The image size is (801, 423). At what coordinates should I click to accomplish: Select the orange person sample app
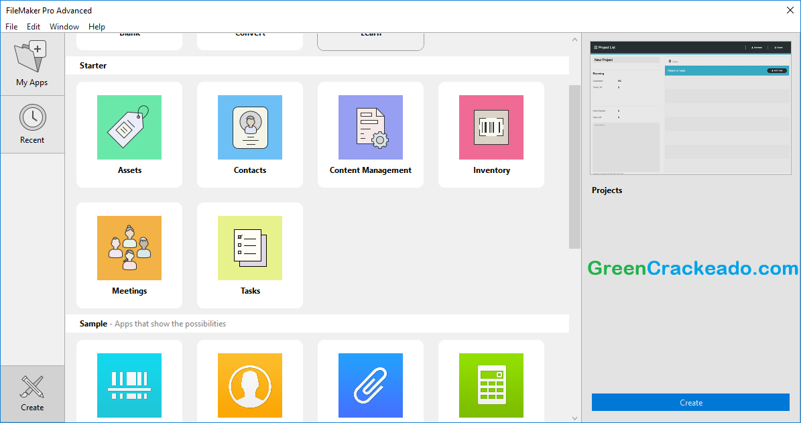(249, 385)
